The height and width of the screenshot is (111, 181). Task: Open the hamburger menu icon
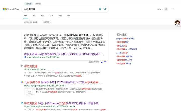[x=172, y=9]
